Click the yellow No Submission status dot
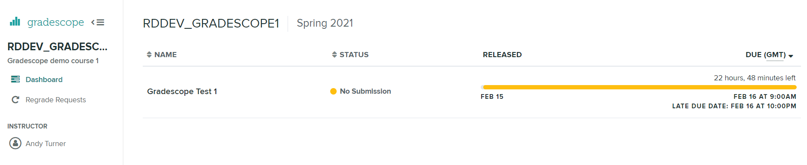Screen dimensions: 807x165 click(333, 91)
